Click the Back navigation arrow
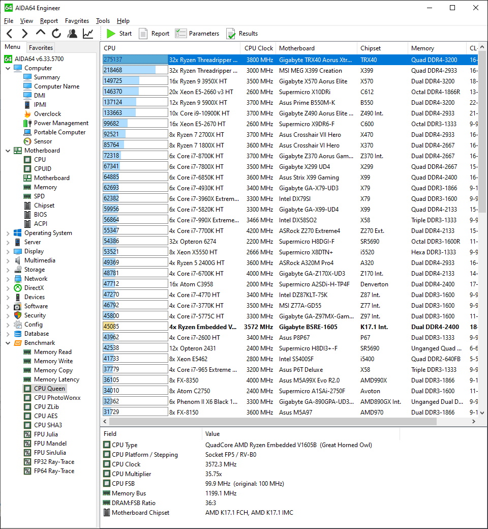 click(10, 34)
